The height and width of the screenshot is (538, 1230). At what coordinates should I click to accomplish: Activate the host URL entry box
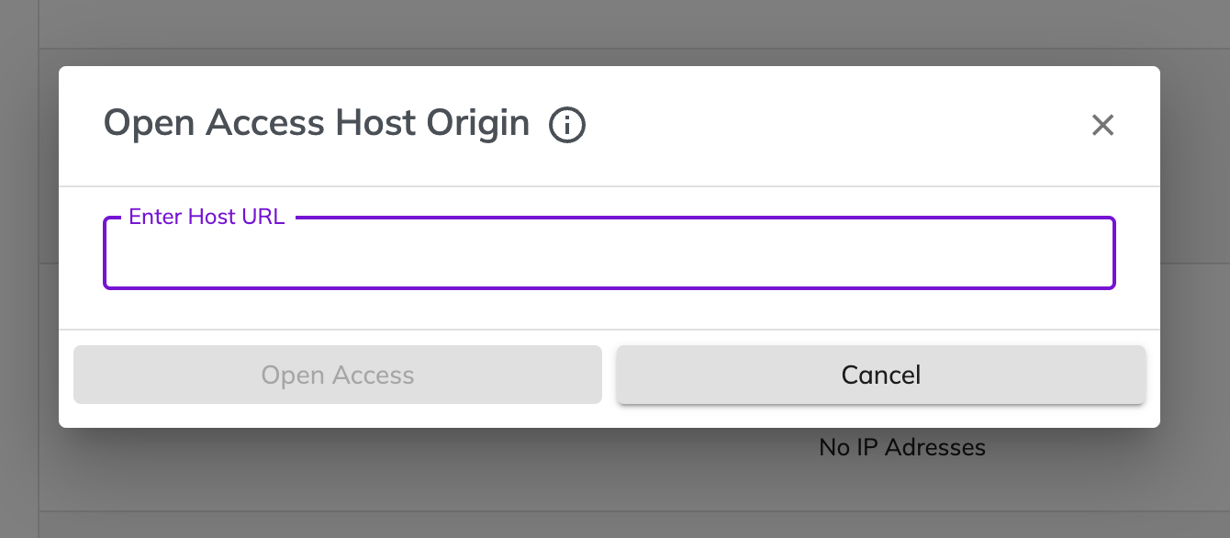point(609,253)
